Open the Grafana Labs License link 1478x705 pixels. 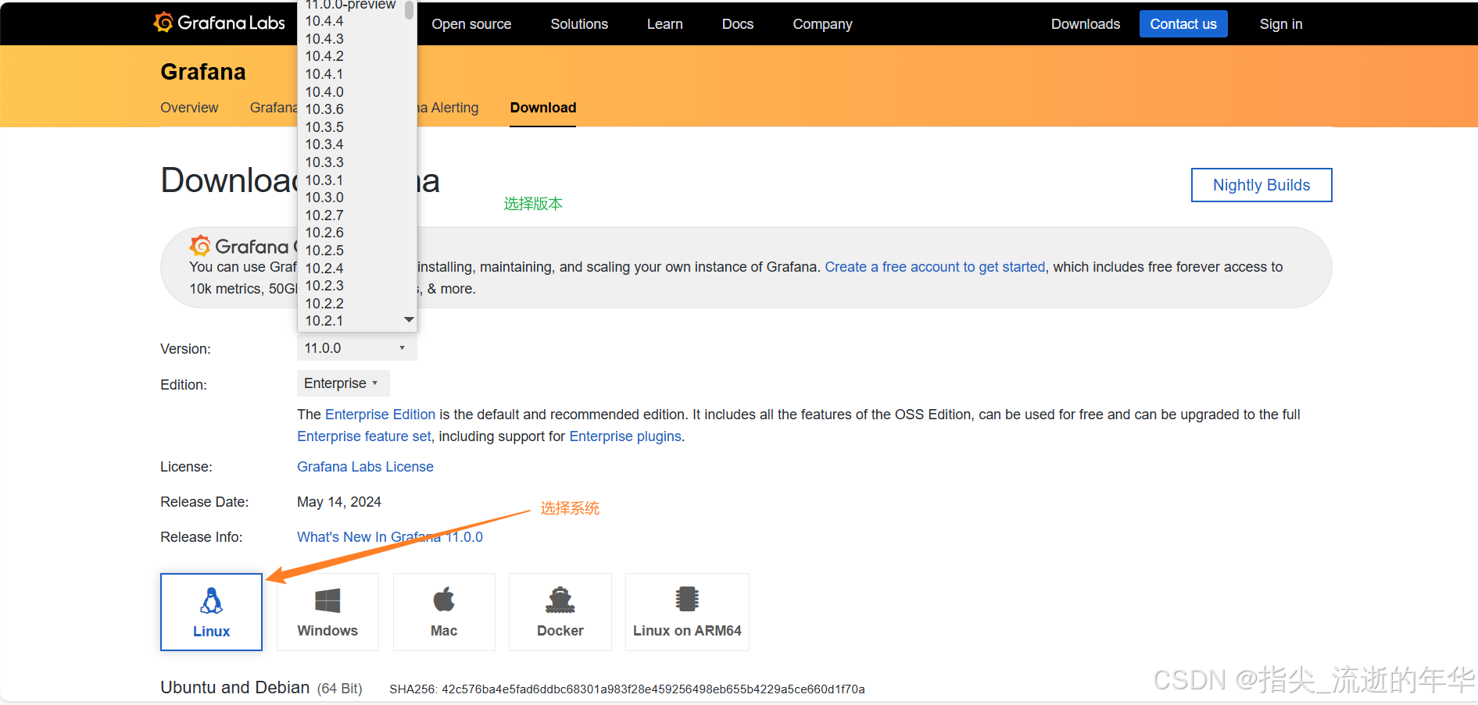(365, 467)
